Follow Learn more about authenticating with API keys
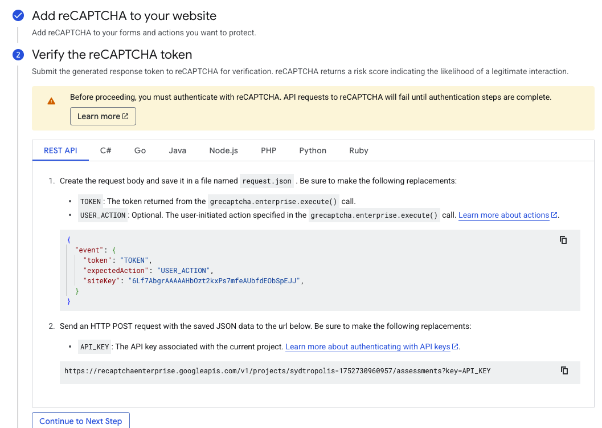 (371, 347)
